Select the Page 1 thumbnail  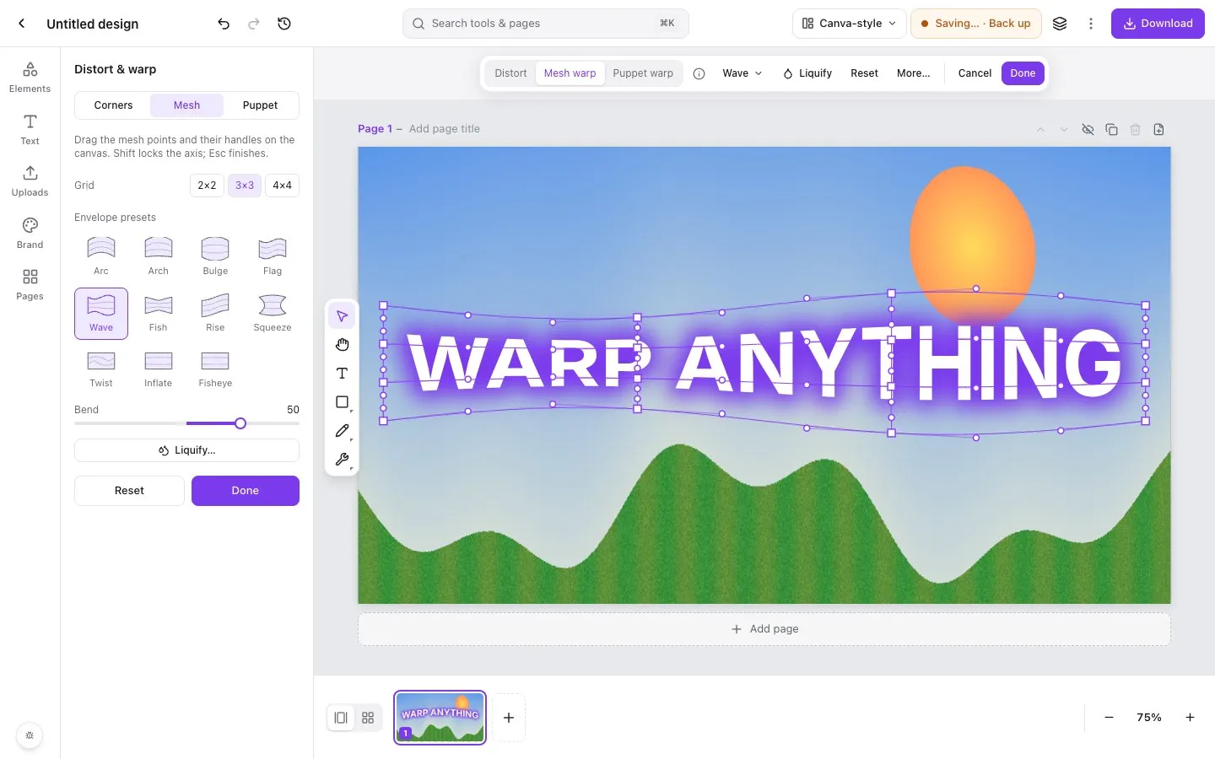440,718
